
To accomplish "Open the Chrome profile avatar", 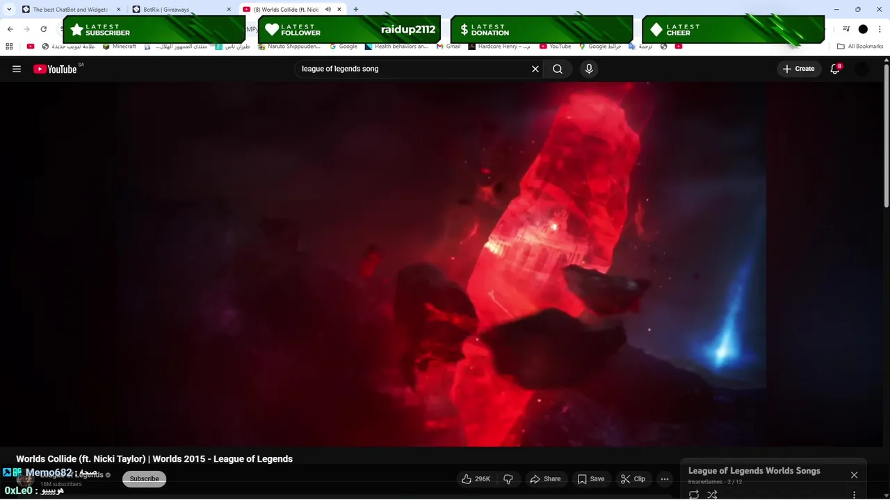I will tap(863, 29).
